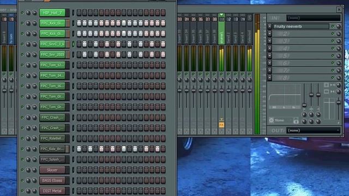Toggle first step of the Slayer row
The height and width of the screenshot is (196, 349).
pos(79,170)
